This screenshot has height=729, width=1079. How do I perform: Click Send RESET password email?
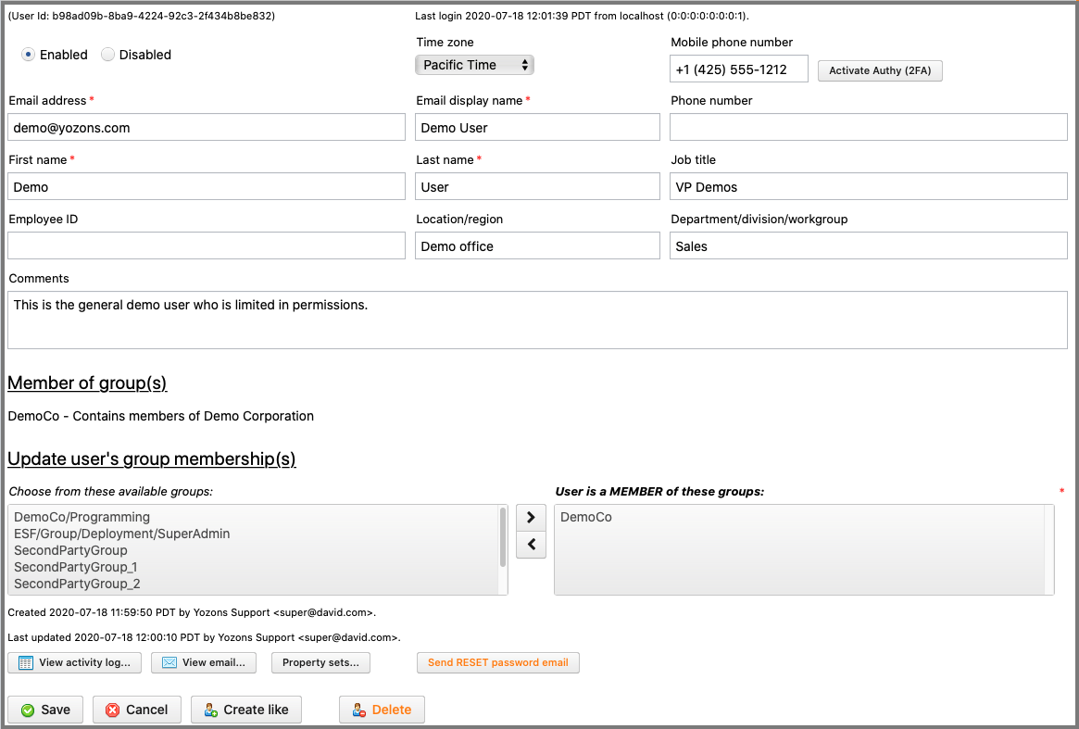click(498, 663)
